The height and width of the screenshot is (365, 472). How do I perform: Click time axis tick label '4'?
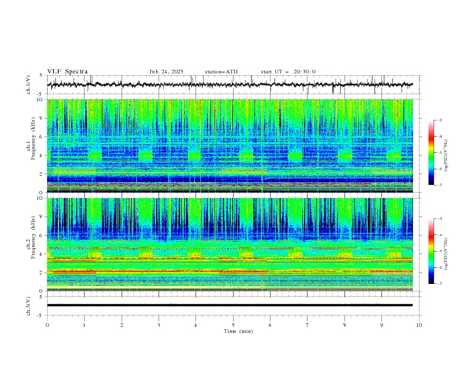[x=195, y=325]
